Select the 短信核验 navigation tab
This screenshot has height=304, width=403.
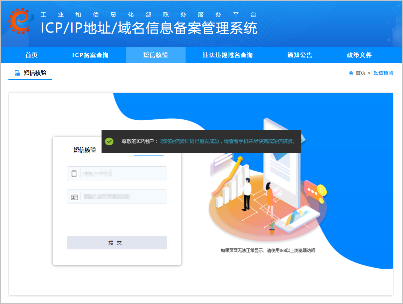(x=156, y=55)
